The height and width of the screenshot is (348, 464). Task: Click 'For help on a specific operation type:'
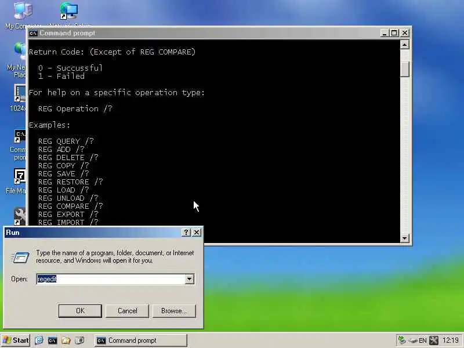117,93
